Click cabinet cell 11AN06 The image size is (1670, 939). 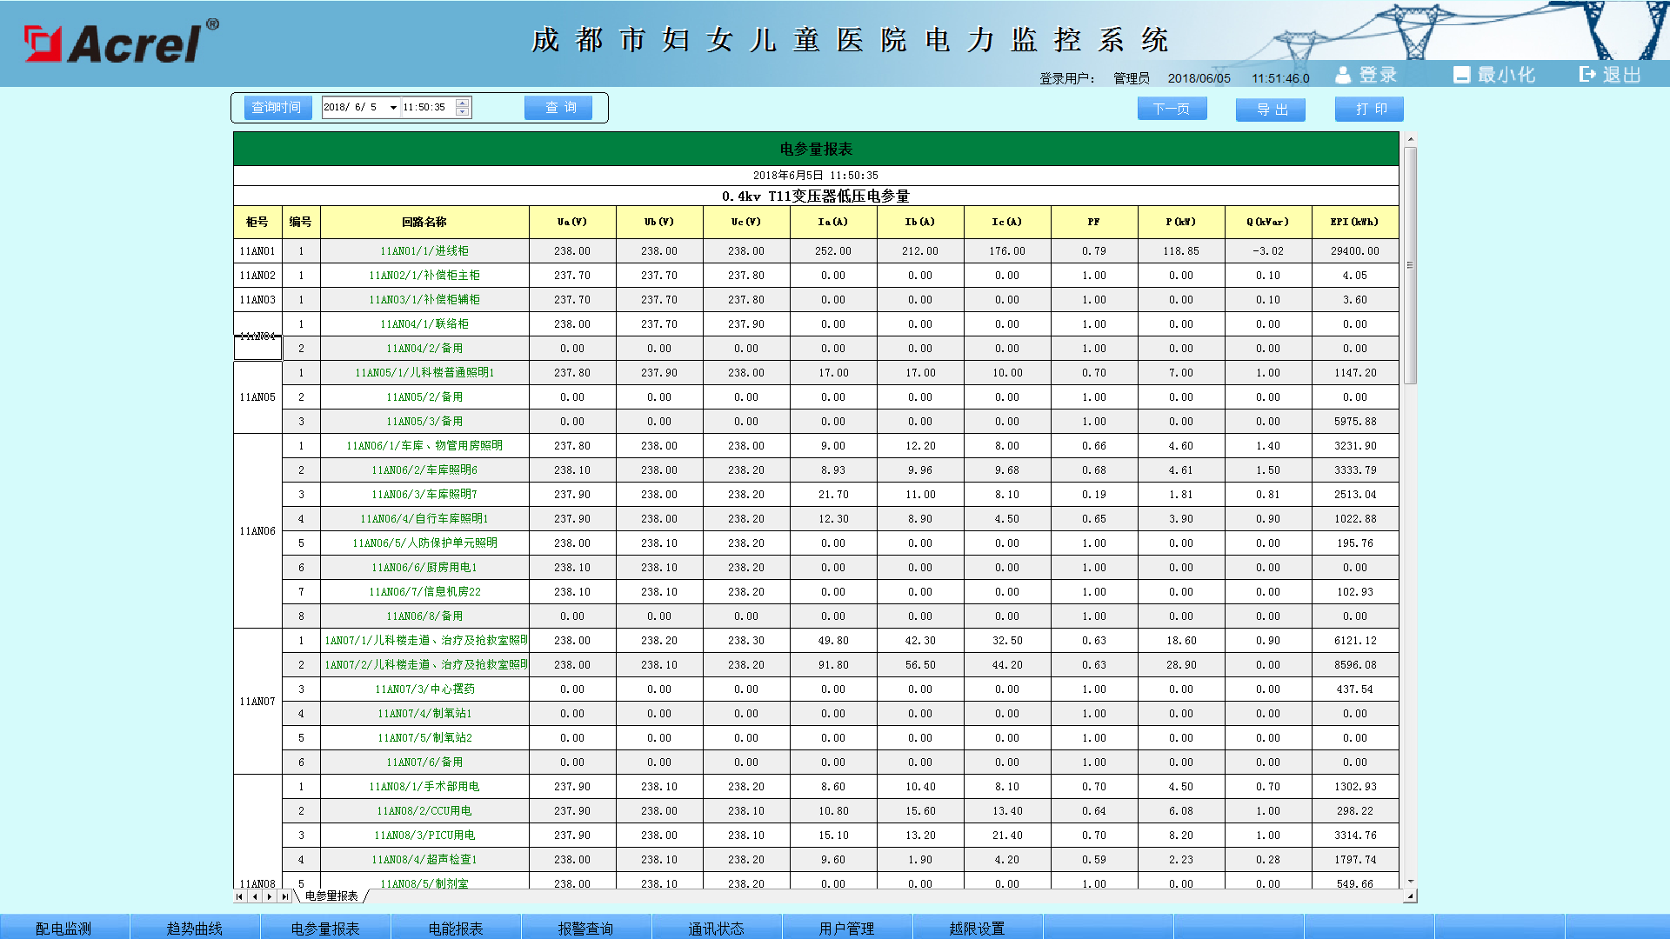coord(257,531)
